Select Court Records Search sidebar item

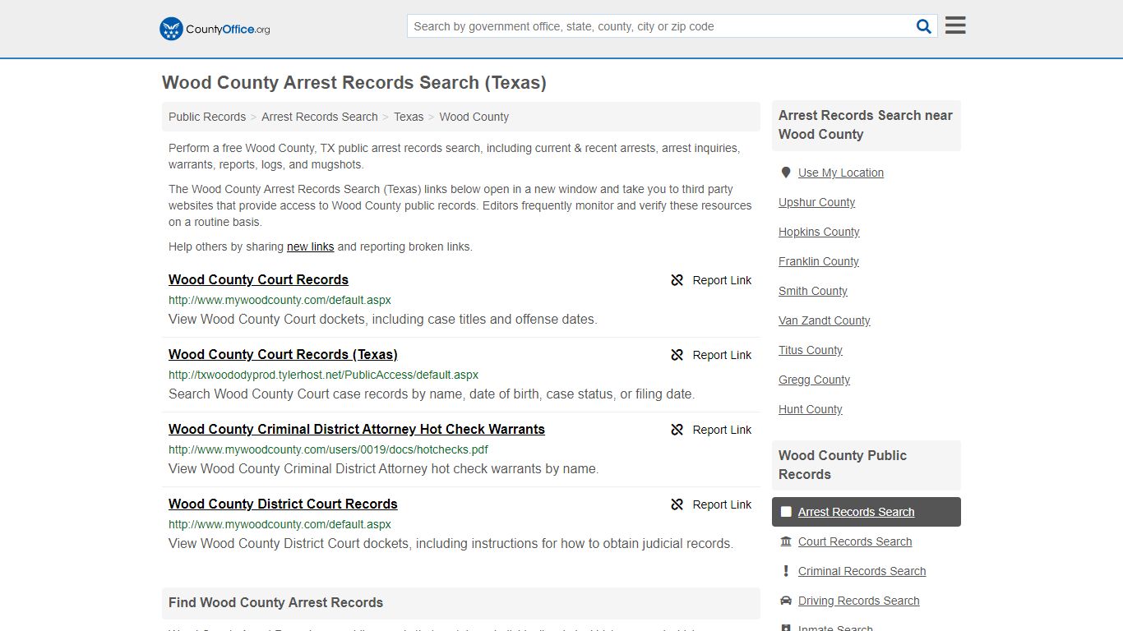(x=855, y=541)
